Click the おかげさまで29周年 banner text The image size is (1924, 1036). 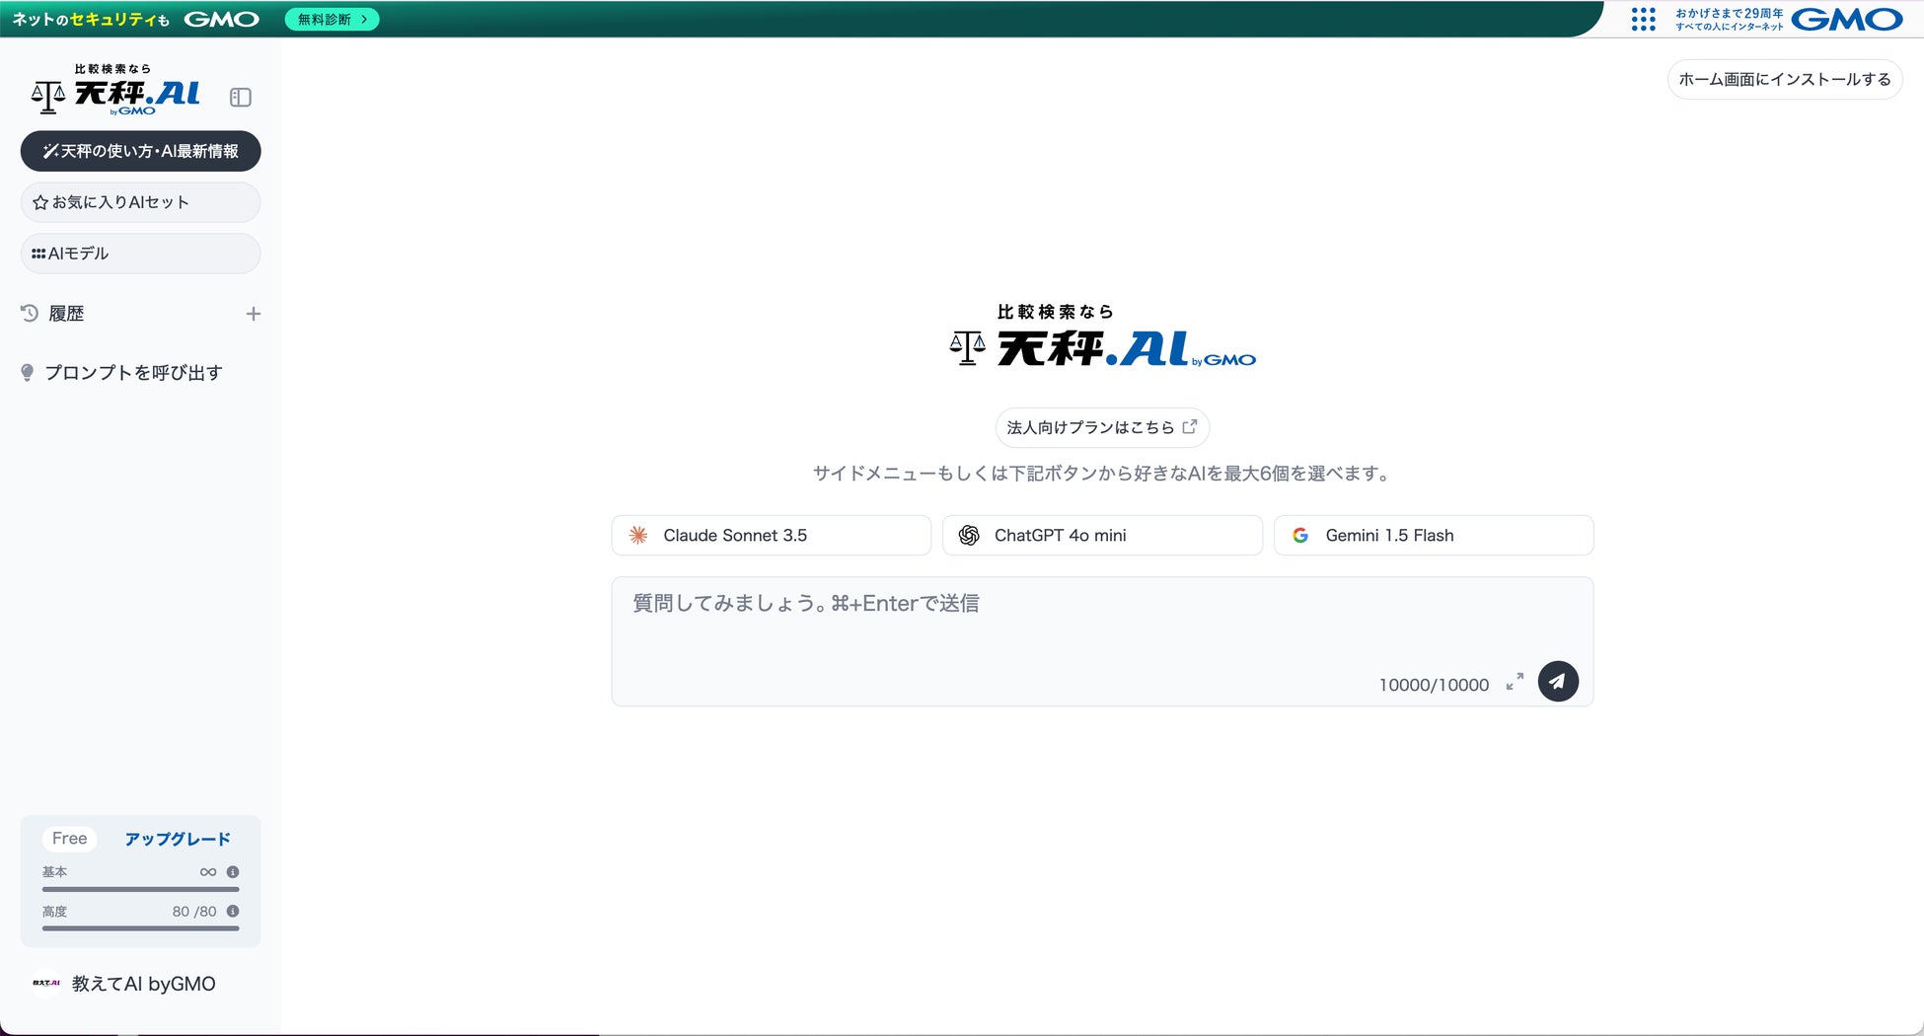pos(1730,14)
